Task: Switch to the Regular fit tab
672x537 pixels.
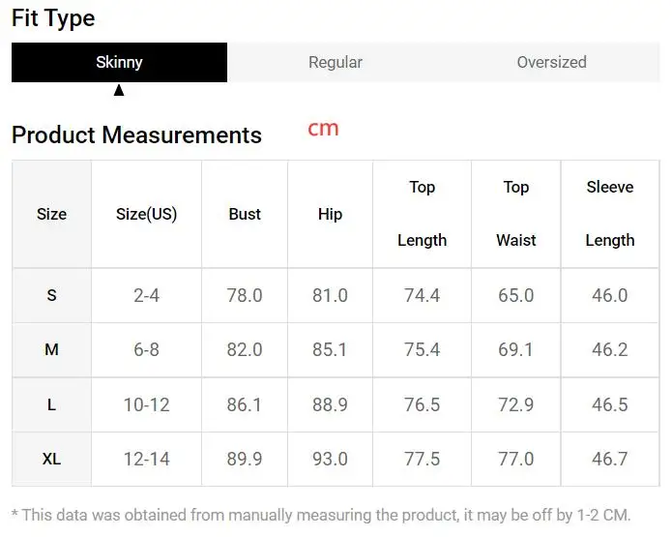Action: pyautogui.click(x=335, y=63)
